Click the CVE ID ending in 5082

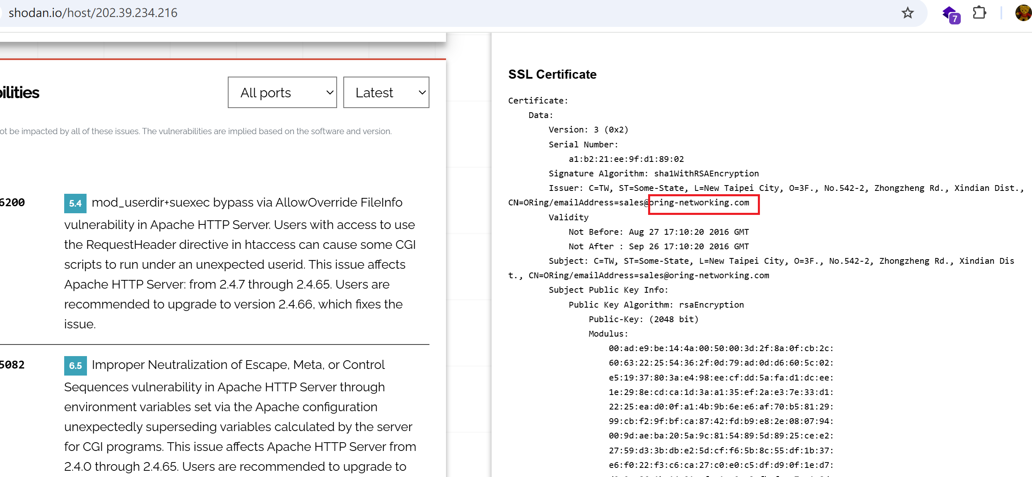pos(12,365)
